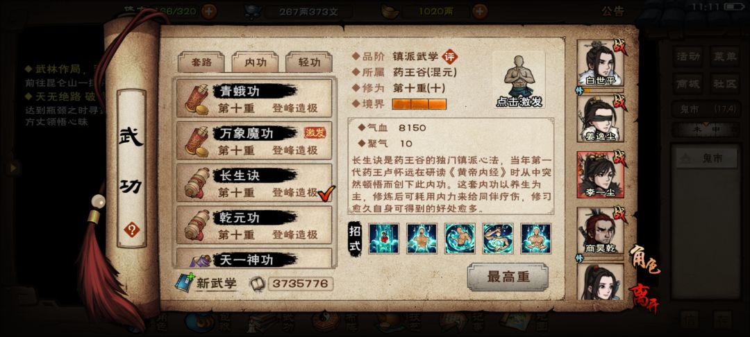
Task: Open the question mark help icon
Action: click(x=131, y=230)
